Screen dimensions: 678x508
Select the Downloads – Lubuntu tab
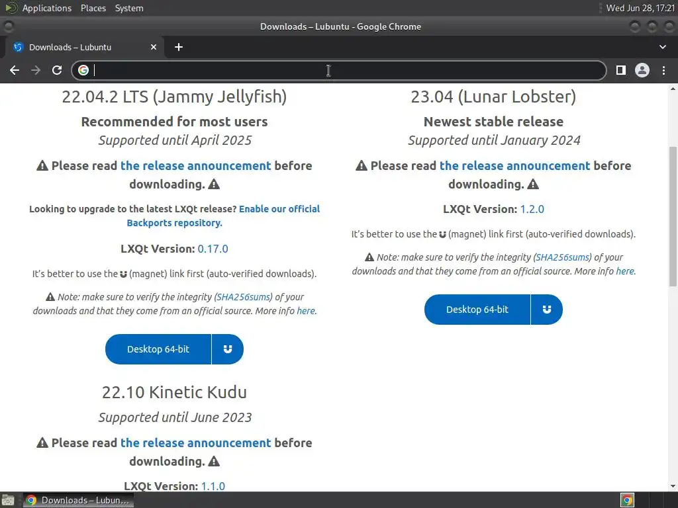(84, 47)
